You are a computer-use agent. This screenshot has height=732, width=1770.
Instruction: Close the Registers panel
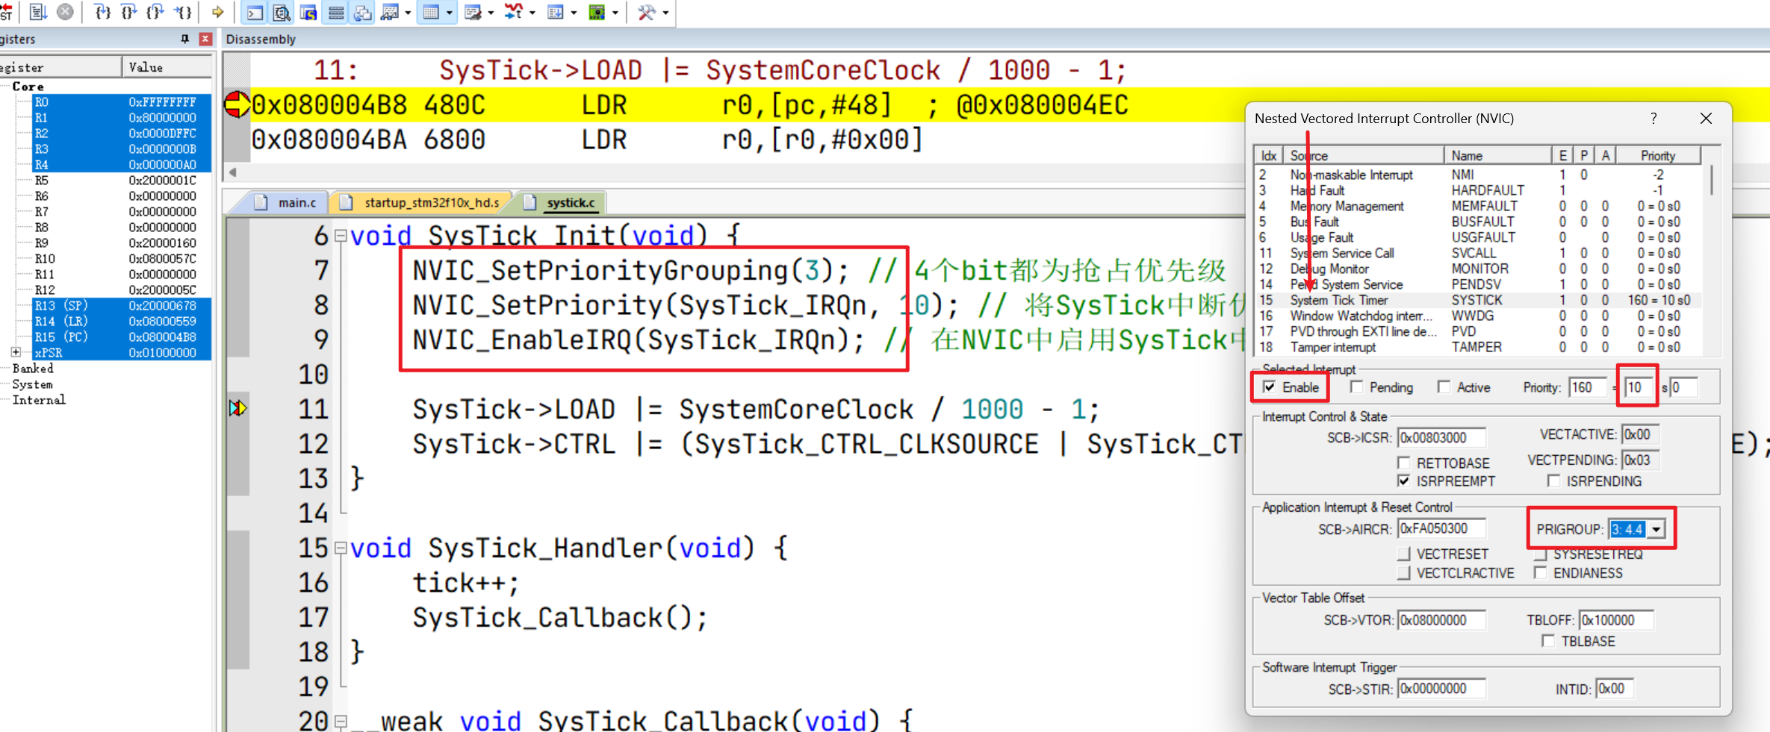point(205,39)
